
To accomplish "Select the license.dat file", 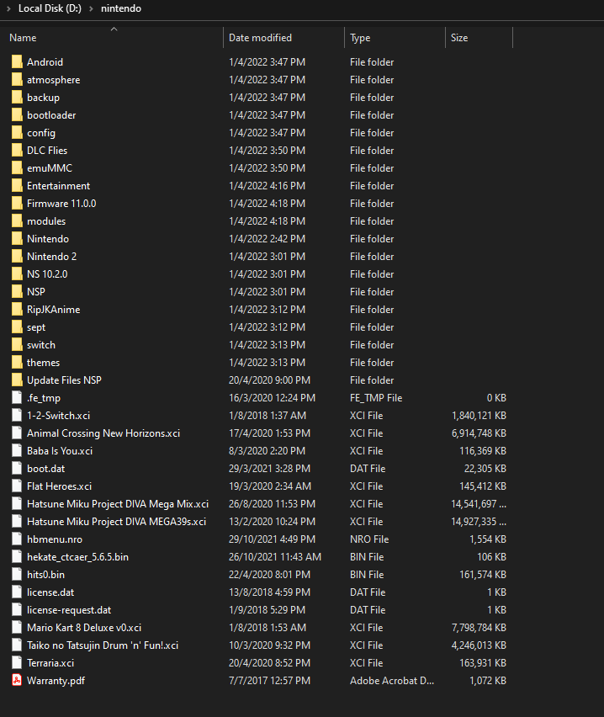I will click(x=50, y=592).
